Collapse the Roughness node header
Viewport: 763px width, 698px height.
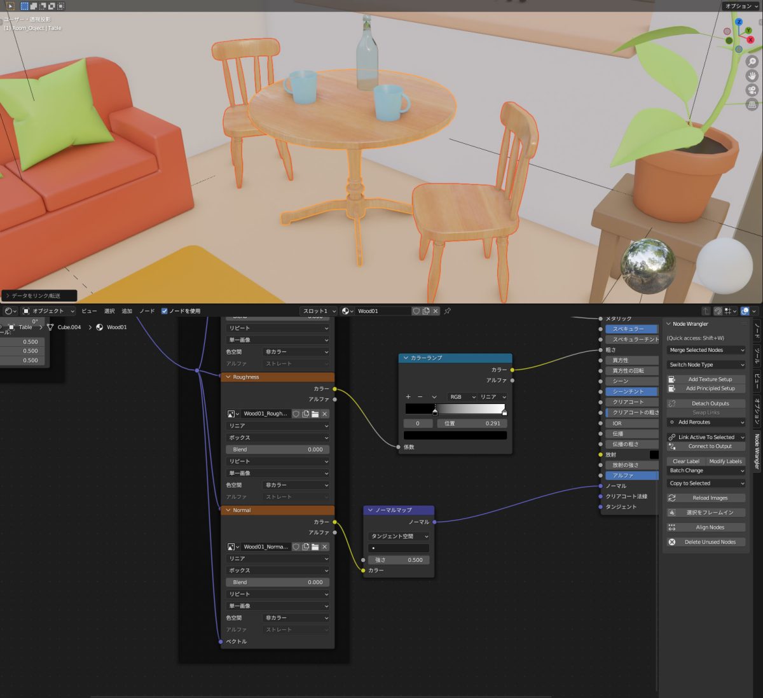[228, 377]
